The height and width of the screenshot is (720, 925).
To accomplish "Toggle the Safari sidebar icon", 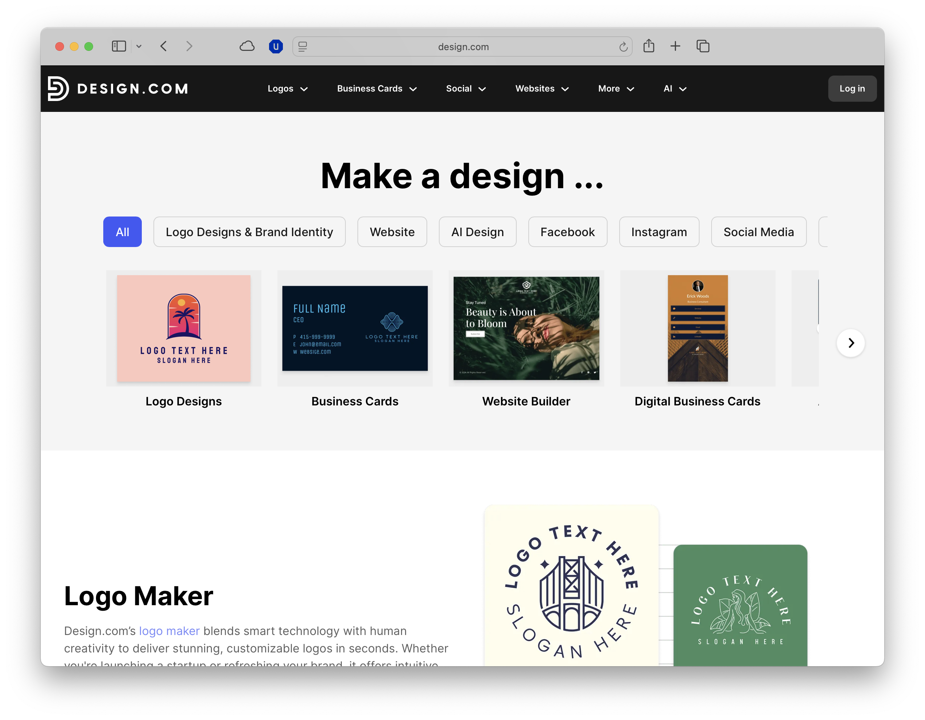I will click(119, 46).
